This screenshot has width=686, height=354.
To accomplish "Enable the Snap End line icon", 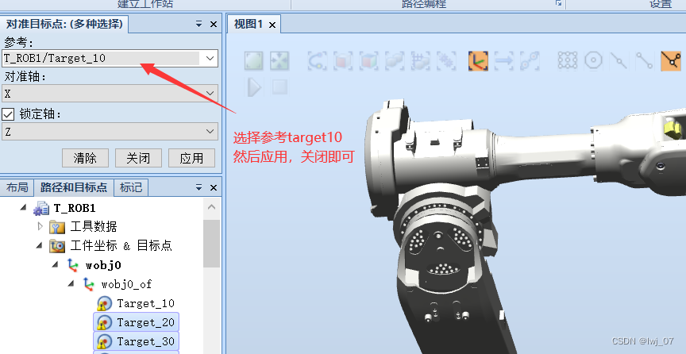I will (x=645, y=61).
